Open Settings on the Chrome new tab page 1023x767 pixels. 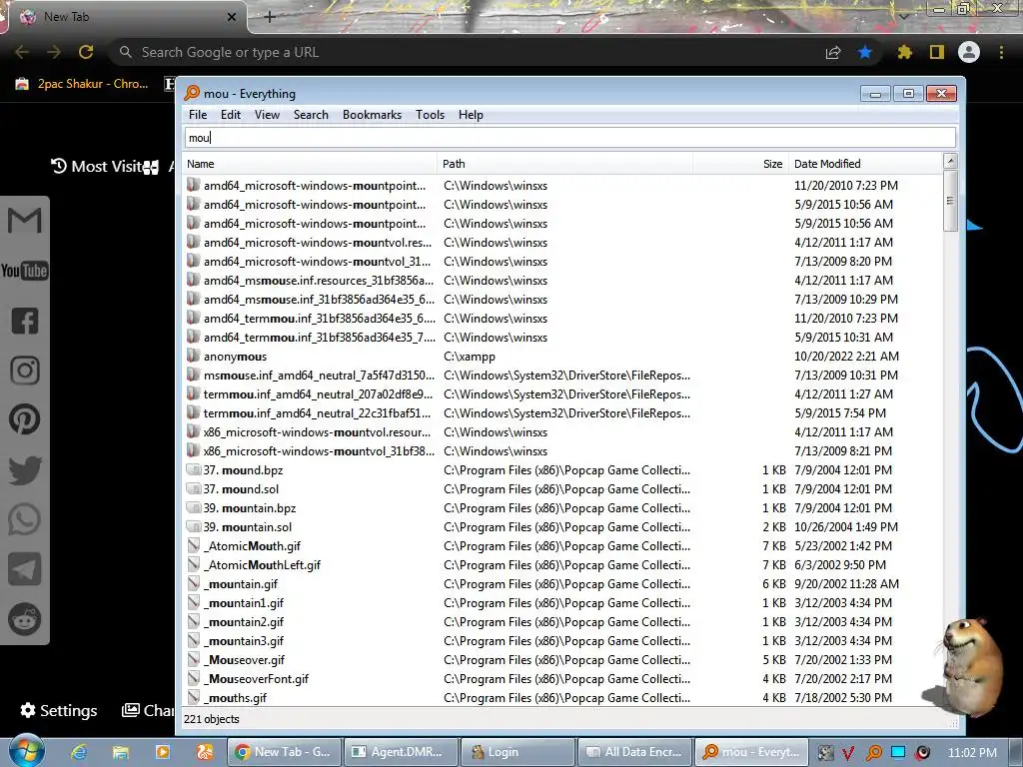tap(59, 710)
